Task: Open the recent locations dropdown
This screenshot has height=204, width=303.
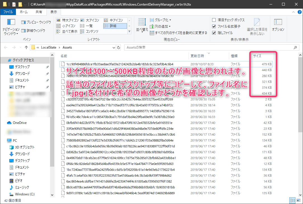Action: (x=20, y=47)
